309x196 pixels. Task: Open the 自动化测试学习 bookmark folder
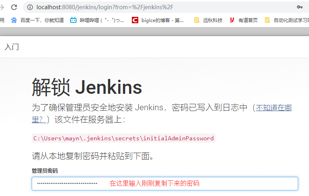287,20
